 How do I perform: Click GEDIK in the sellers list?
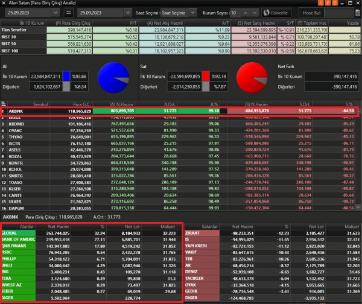click(x=202, y=291)
